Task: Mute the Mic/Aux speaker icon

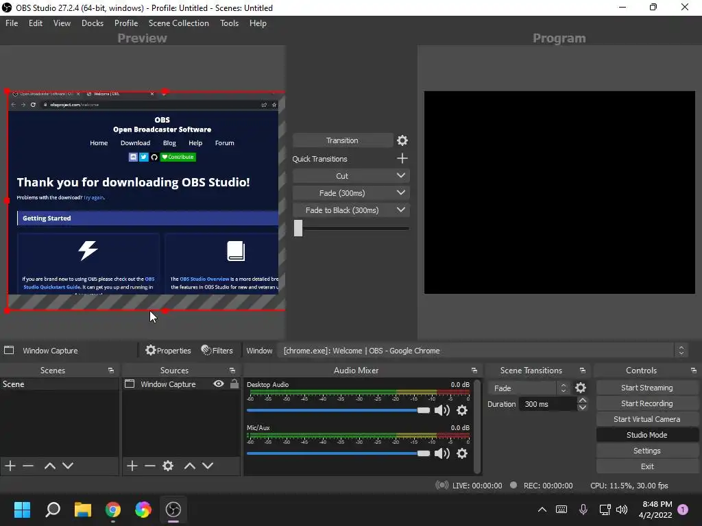Action: pyautogui.click(x=442, y=453)
